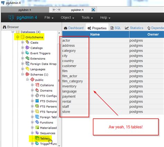Click the Databases group icon
This screenshot has height=147, width=164.
coord(18,32)
